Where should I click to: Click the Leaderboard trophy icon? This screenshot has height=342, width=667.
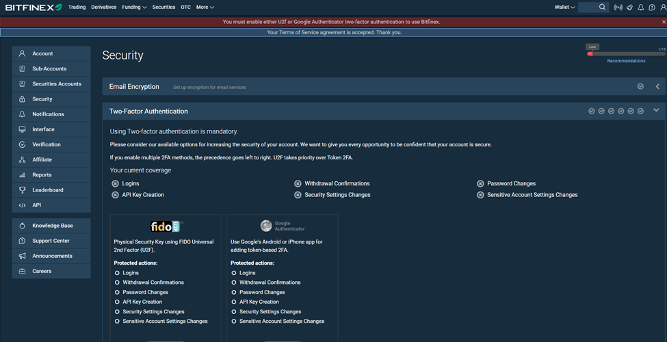click(x=22, y=190)
